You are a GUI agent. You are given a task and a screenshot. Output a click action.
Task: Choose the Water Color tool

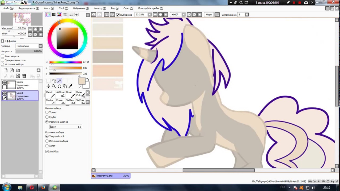coord(80,94)
